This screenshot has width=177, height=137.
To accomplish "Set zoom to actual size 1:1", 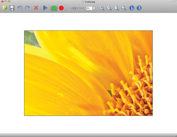I will tap(116, 8).
